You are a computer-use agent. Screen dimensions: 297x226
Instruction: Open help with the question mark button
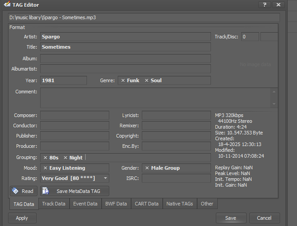264,5
